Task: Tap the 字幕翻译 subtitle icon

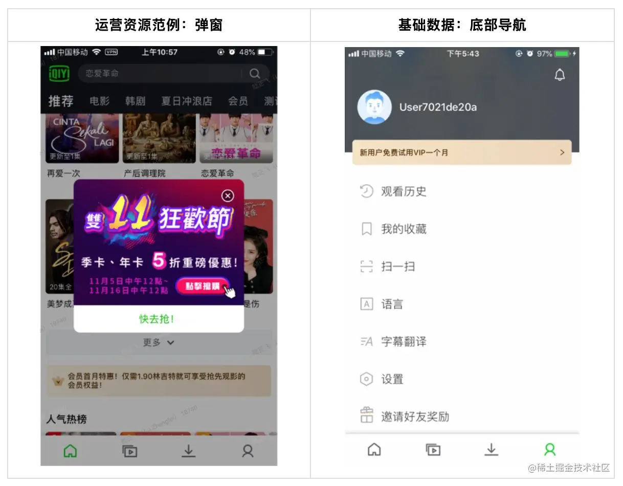Action: (x=367, y=342)
